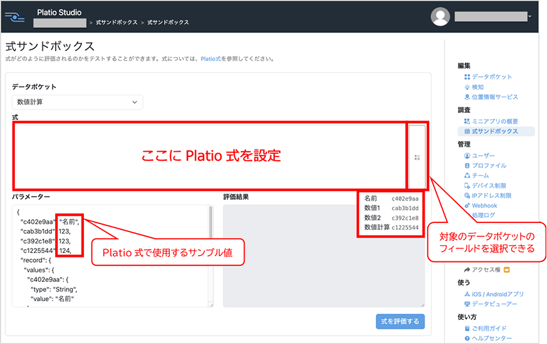Screen dimensions: 547x344
Task: Click the "c1225544" key in parameters
Action: (x=38, y=251)
